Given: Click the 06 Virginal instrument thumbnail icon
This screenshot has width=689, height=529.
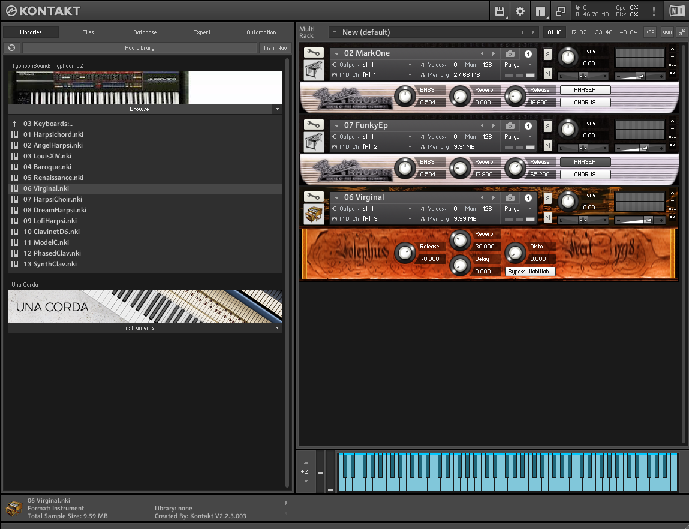Looking at the screenshot, I should (314, 214).
